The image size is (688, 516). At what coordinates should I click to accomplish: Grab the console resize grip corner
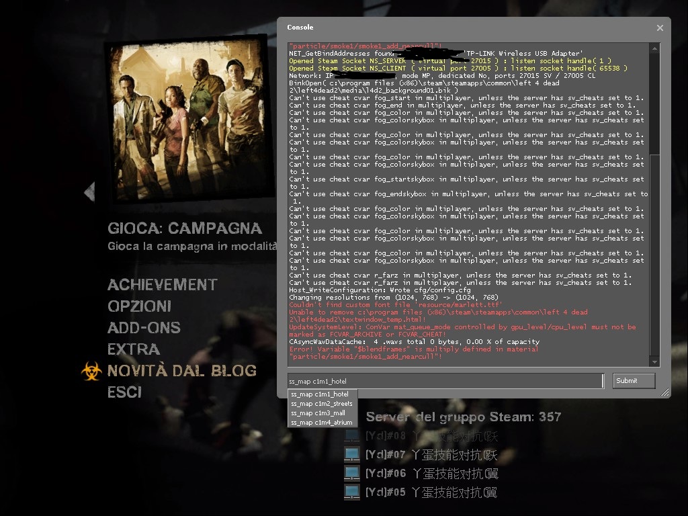point(665,392)
